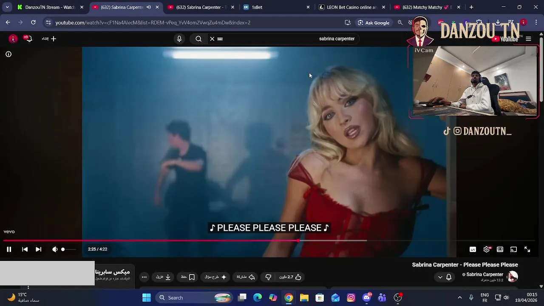544x306 pixels.
Task: Switch to DanzouTN Stream tab
Action: coord(50,7)
